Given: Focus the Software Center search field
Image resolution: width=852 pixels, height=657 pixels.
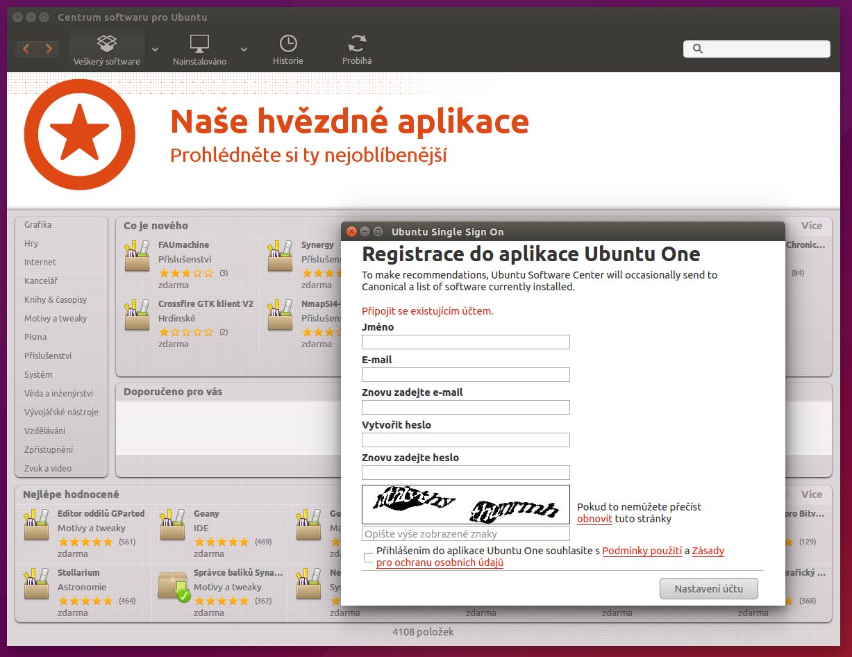Looking at the screenshot, I should [x=757, y=49].
